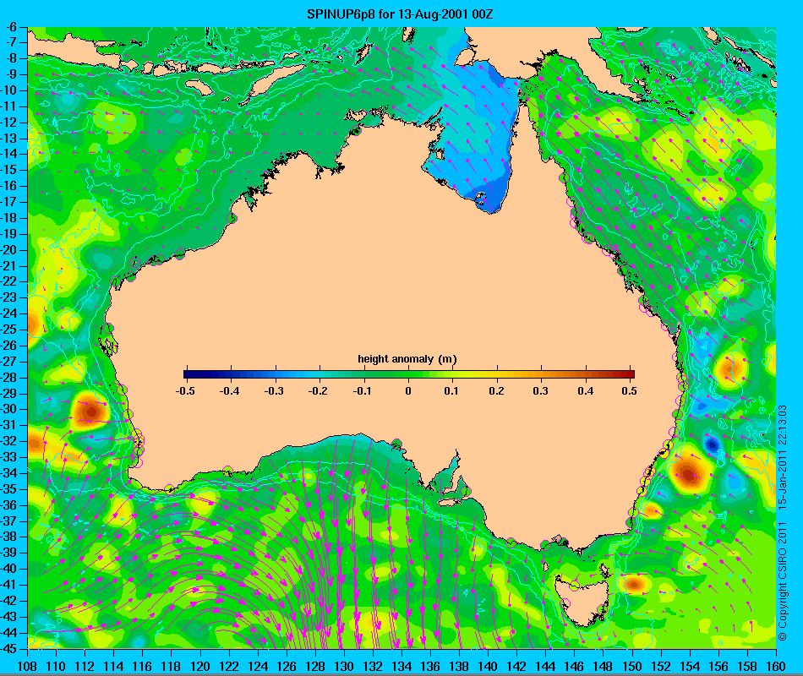Click the longitude axis label "108"
803x676 pixels.
tap(27, 666)
